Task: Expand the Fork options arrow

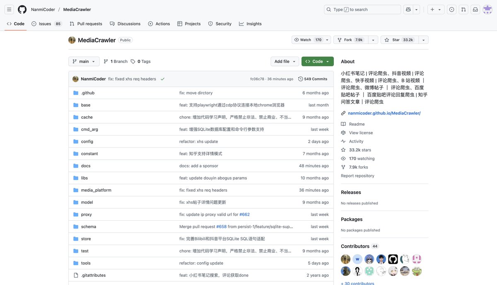Action: (373, 40)
